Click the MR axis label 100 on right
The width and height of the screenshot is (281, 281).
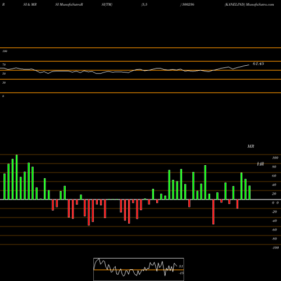coord(275,158)
